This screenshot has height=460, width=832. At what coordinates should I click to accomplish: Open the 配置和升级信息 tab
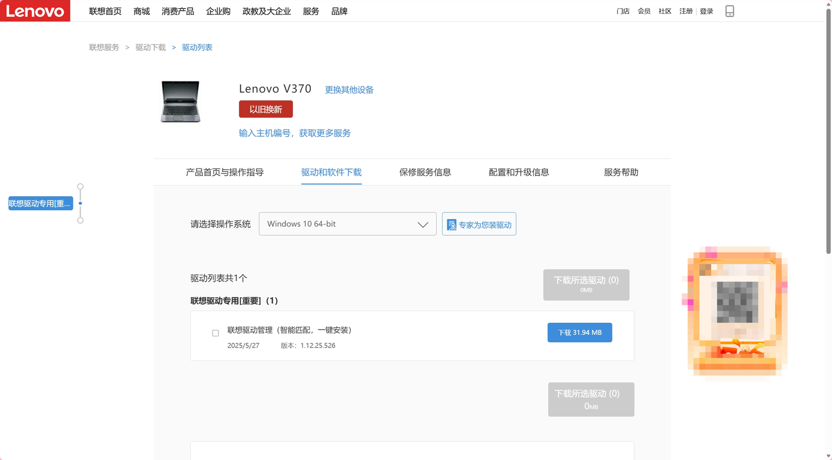[519, 172]
